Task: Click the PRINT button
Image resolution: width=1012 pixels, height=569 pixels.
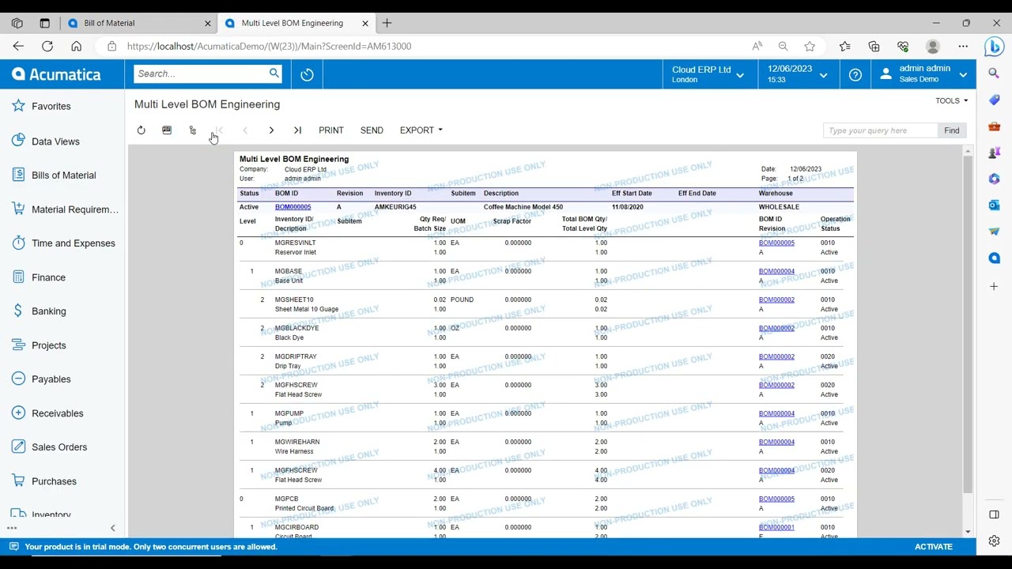Action: click(331, 130)
